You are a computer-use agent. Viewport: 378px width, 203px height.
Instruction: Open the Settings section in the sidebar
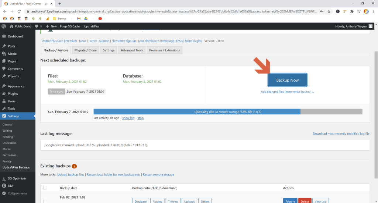(18, 116)
